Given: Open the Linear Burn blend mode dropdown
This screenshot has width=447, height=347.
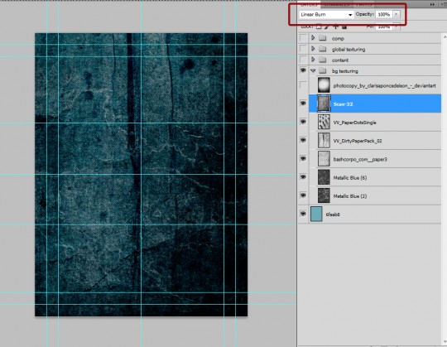Looking at the screenshot, I should (326, 15).
